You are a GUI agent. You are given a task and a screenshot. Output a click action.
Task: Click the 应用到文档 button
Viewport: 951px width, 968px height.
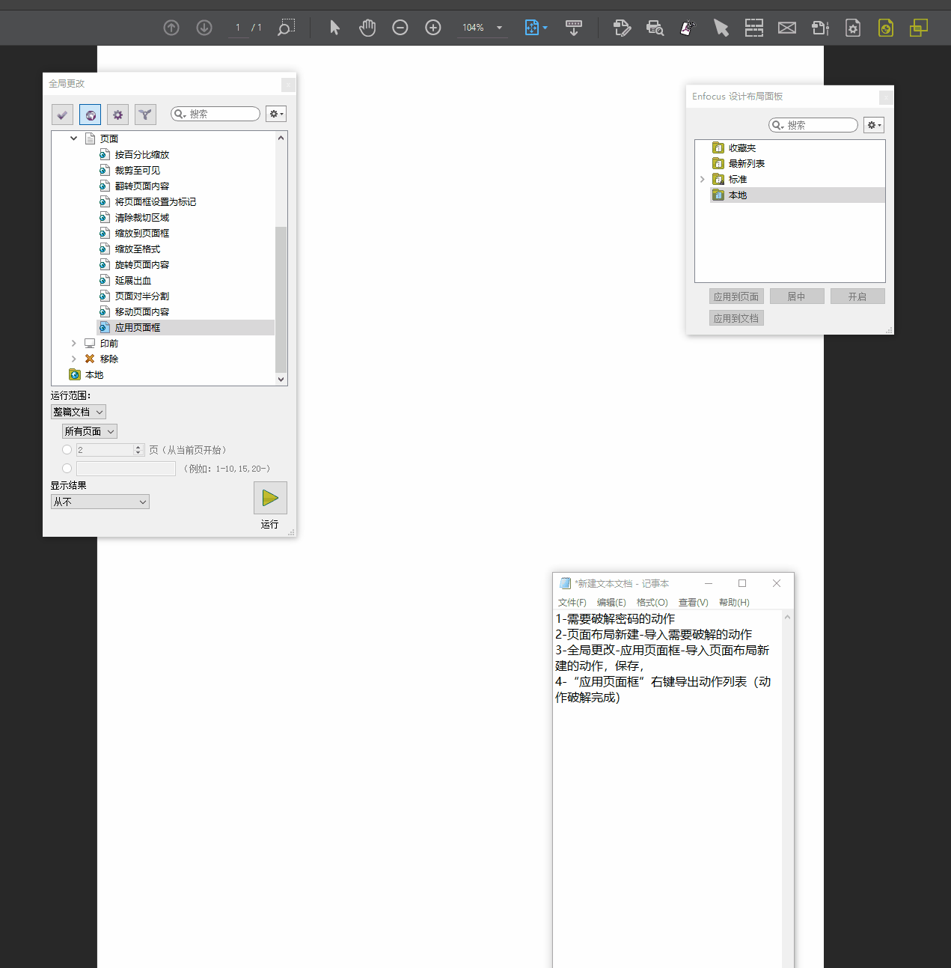coord(736,318)
